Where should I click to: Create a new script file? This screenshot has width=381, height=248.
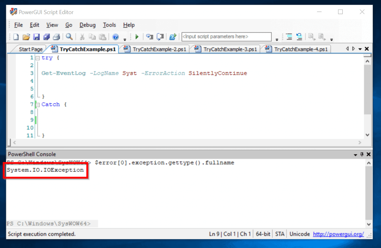[15, 37]
